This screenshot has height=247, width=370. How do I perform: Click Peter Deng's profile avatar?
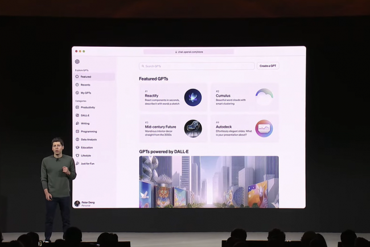(x=77, y=203)
